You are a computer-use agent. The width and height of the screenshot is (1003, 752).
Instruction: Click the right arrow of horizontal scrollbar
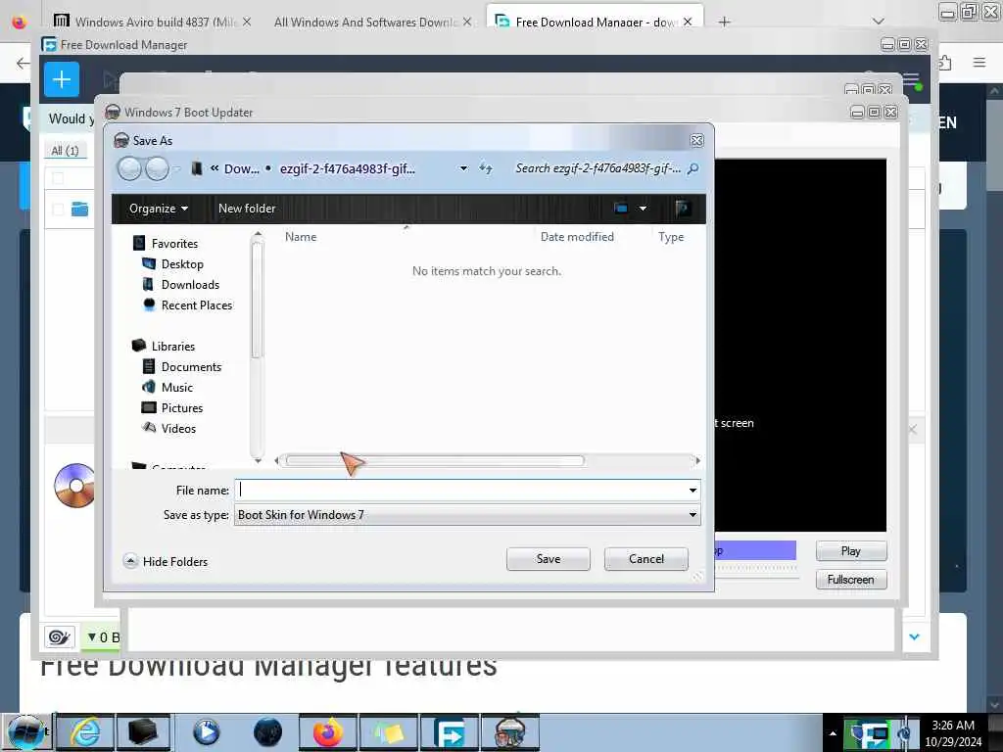697,460
